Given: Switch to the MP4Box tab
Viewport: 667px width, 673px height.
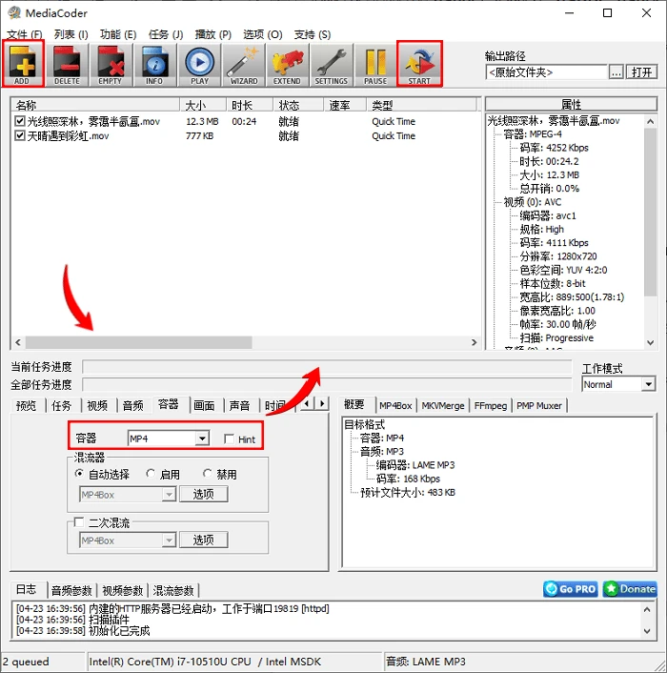Looking at the screenshot, I should [395, 405].
